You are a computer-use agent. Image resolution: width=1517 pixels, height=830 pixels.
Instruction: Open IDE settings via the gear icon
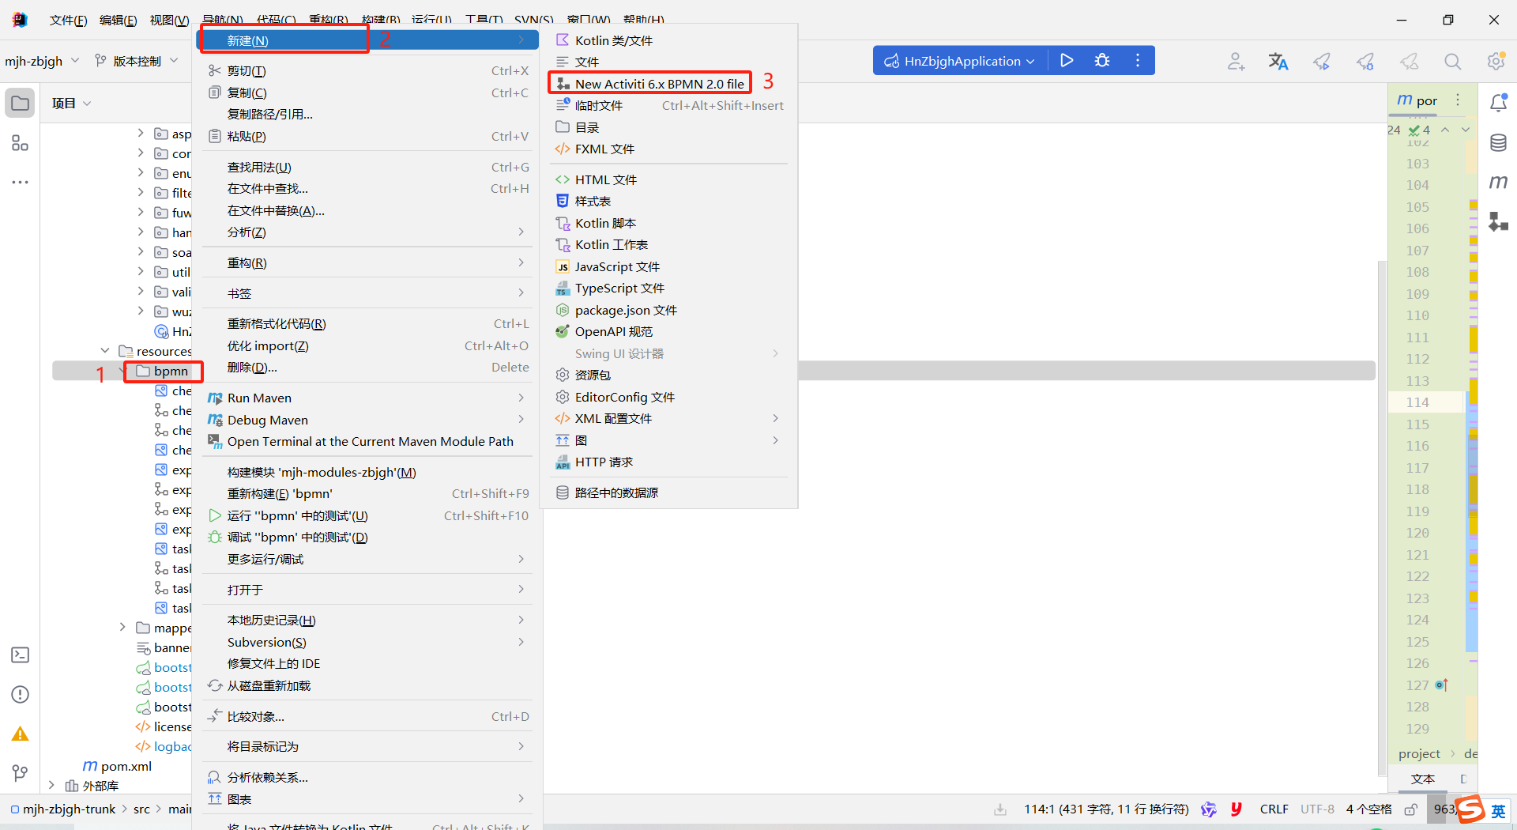[x=1496, y=61]
